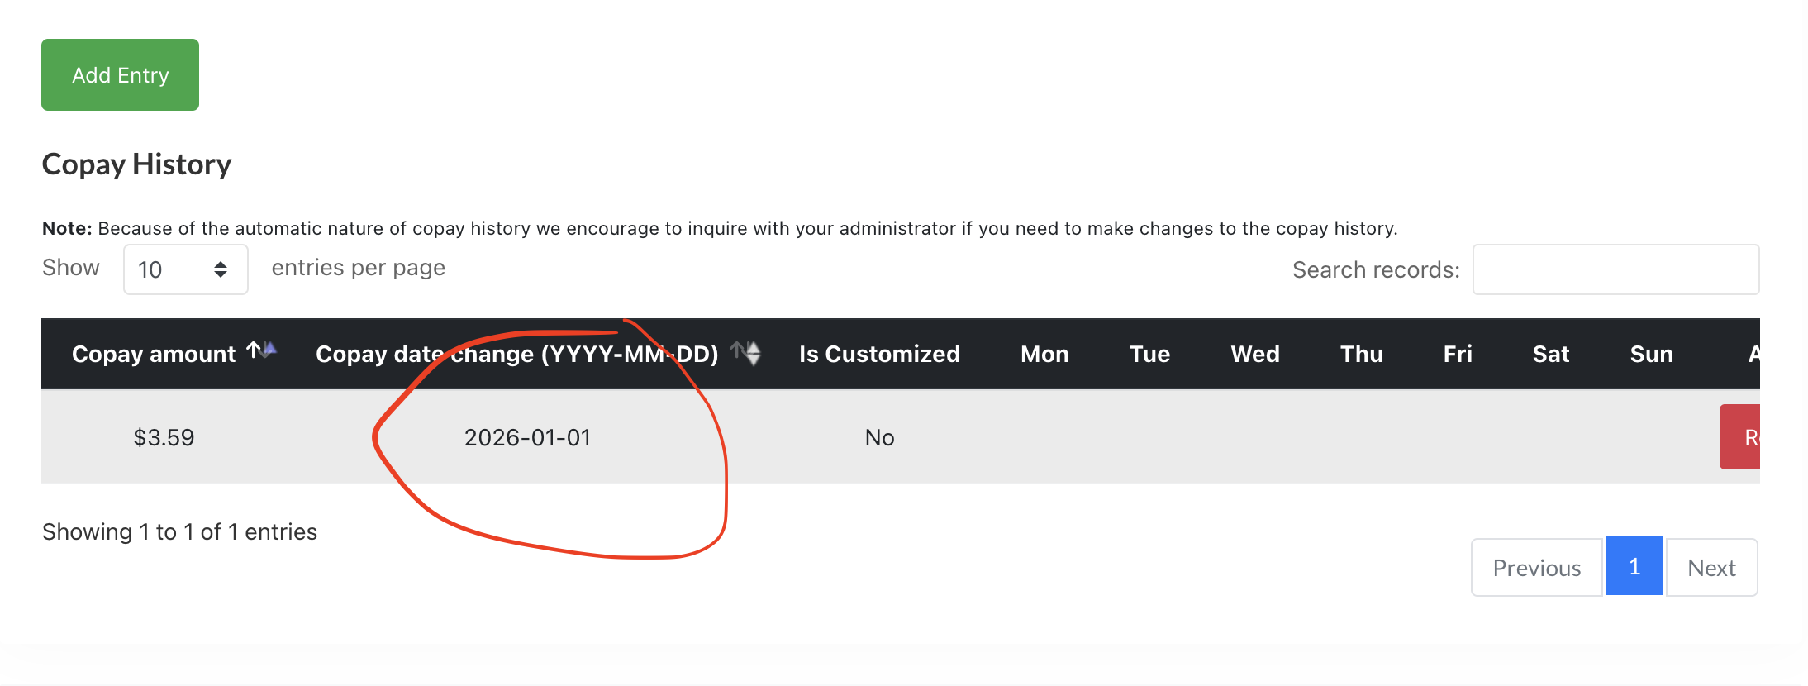Sort by the Is Customized column header
Image resolution: width=1808 pixels, height=686 pixels.
879,354
